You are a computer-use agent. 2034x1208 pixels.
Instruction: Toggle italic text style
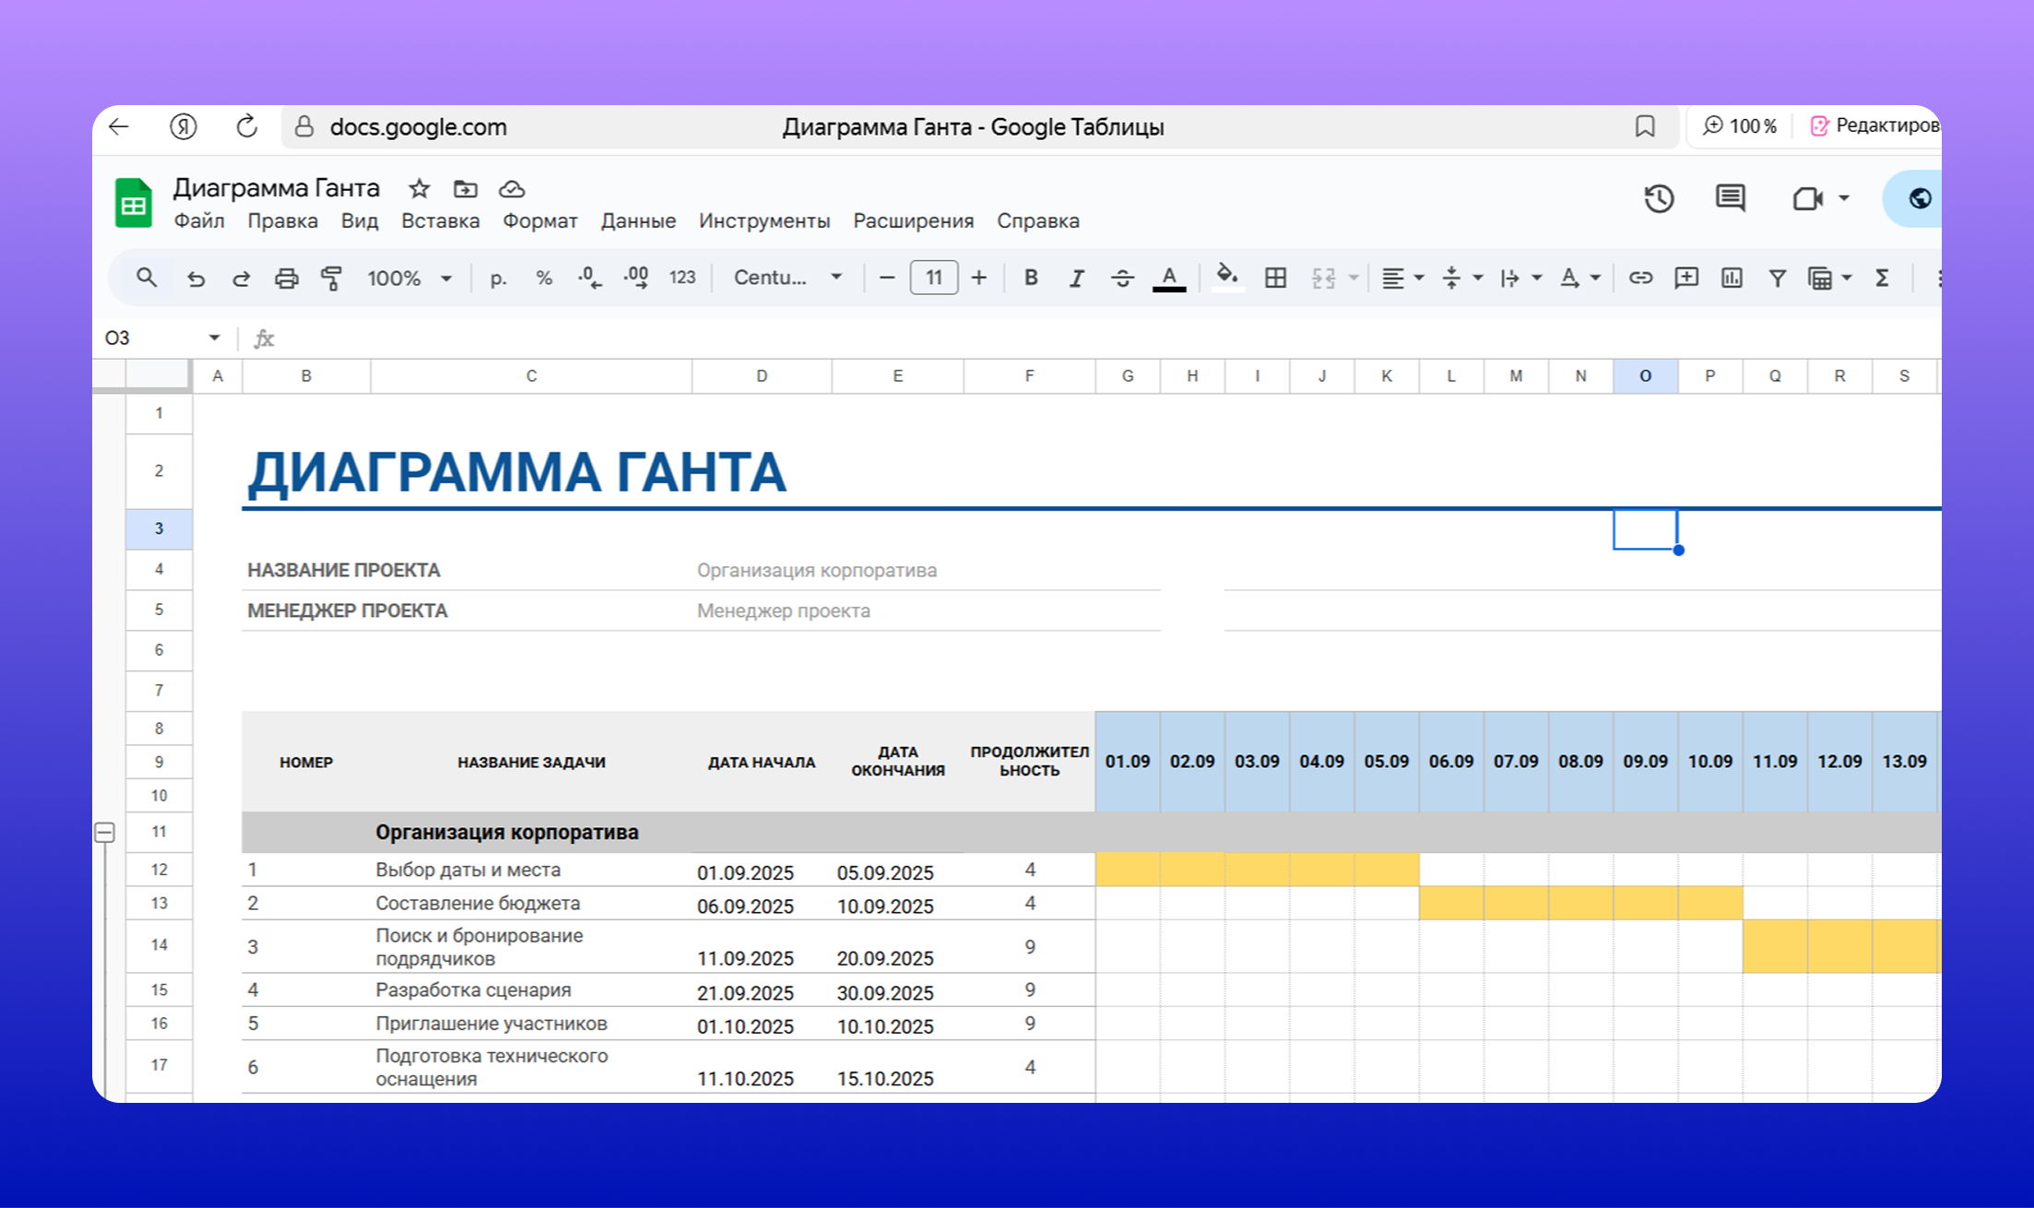(x=1076, y=278)
